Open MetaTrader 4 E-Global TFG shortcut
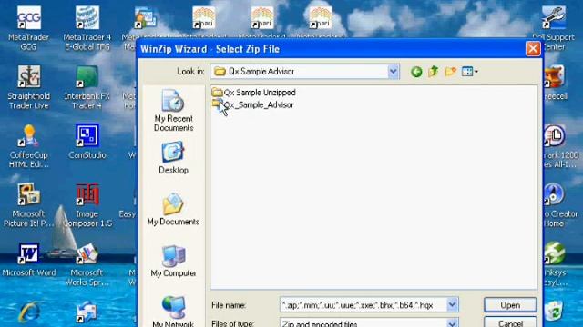583x327 pixels. [x=87, y=28]
